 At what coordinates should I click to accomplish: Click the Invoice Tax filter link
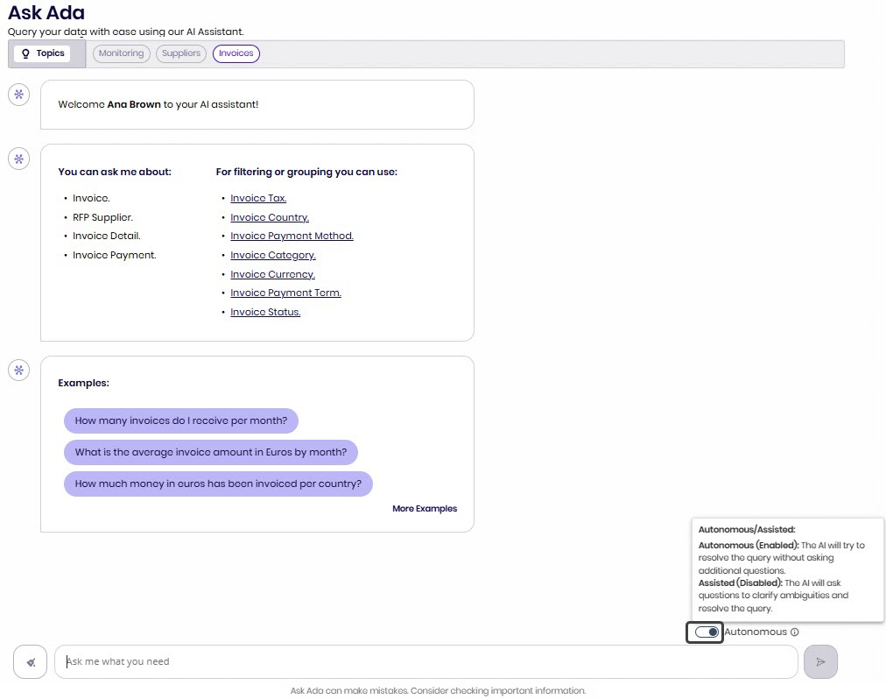pyautogui.click(x=258, y=199)
